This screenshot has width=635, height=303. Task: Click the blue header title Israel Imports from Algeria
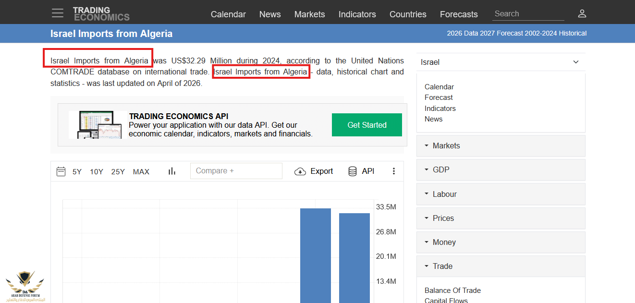pyautogui.click(x=111, y=34)
